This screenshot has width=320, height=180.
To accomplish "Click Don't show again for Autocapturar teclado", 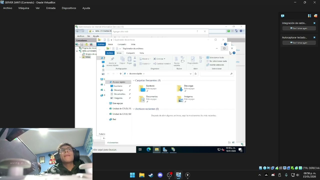I will [299, 43].
